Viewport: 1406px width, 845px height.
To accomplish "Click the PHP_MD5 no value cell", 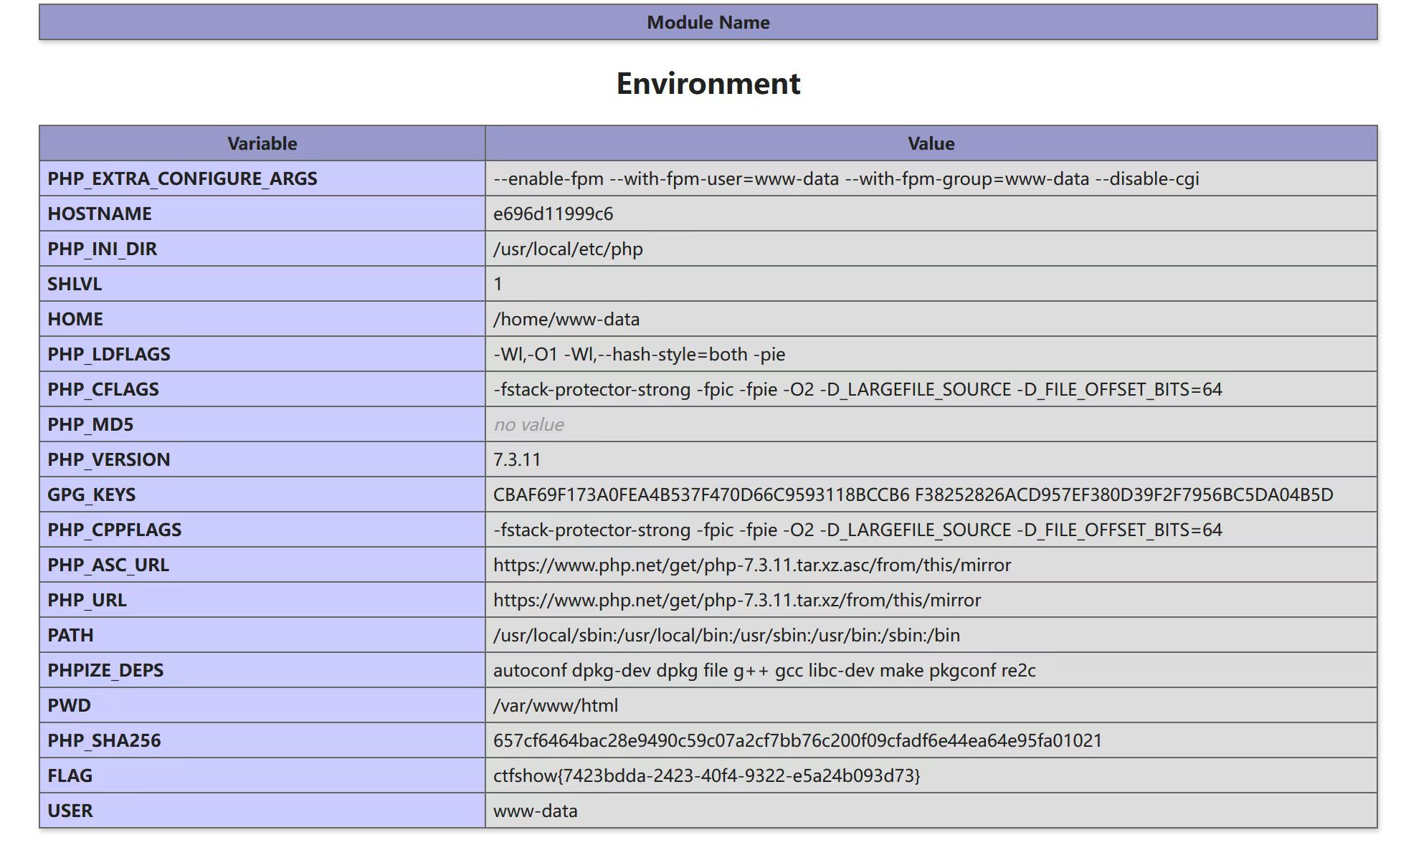I will click(528, 424).
